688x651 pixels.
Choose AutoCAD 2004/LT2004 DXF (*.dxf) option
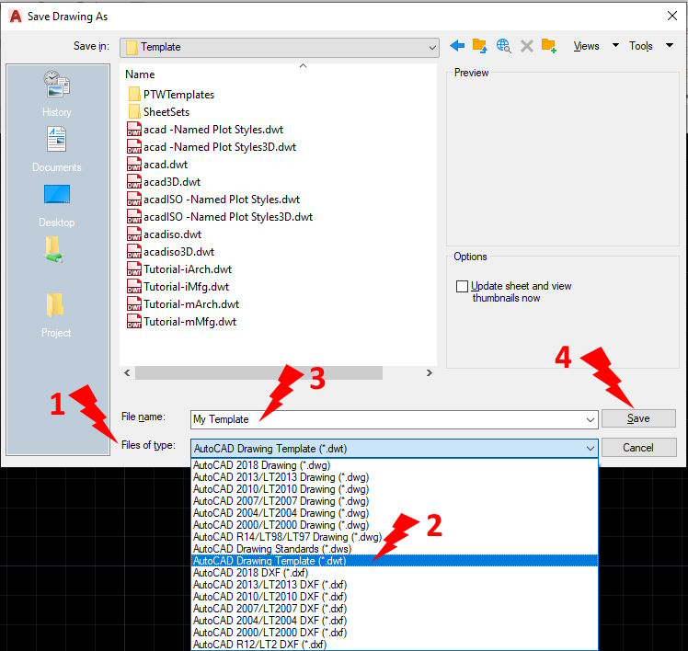pos(395,621)
